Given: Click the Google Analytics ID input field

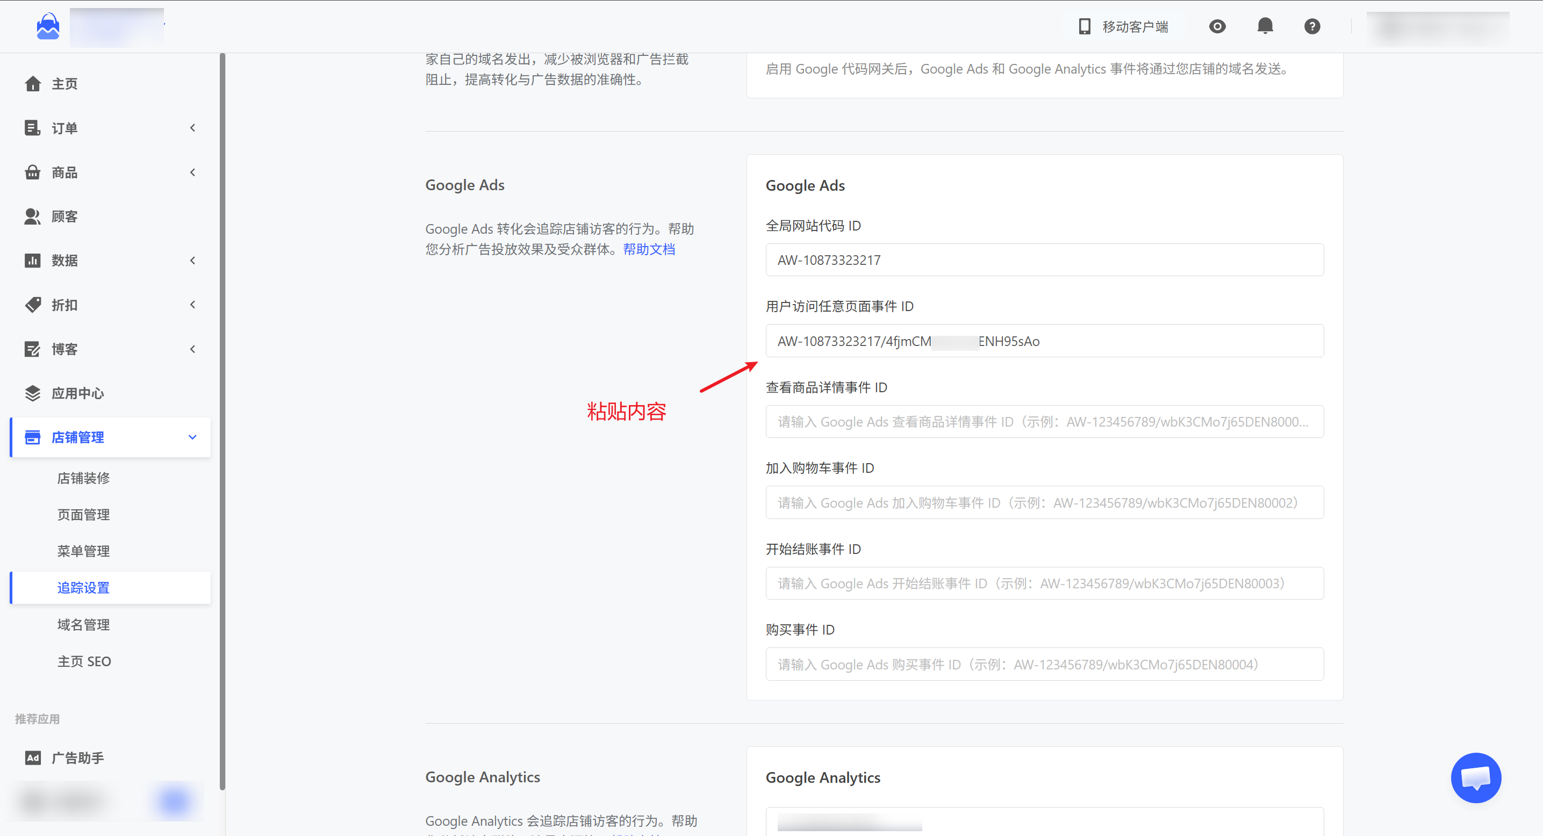Looking at the screenshot, I should click(x=1045, y=821).
